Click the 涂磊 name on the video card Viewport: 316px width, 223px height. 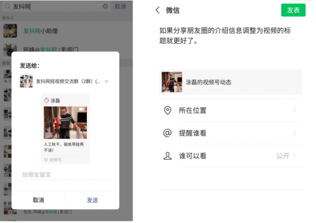pyautogui.click(x=55, y=100)
